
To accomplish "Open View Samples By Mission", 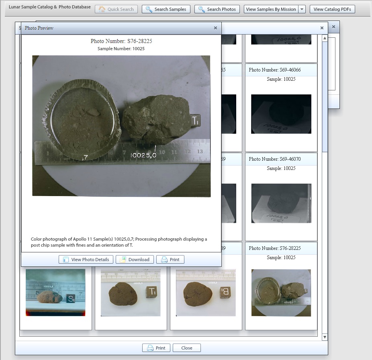I will [271, 9].
